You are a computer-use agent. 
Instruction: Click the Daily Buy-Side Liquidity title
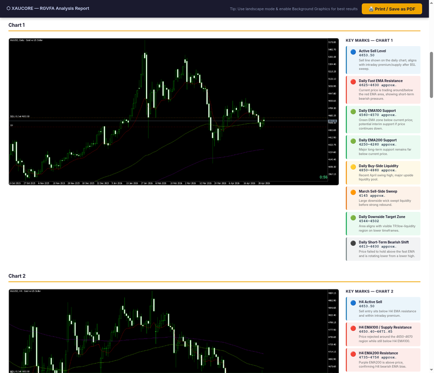[378, 166]
